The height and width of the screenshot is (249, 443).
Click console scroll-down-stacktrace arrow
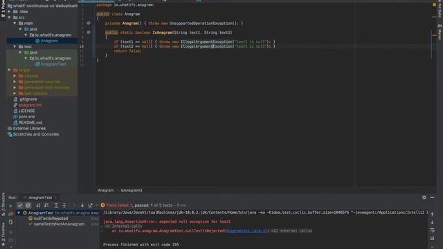tap(432, 222)
